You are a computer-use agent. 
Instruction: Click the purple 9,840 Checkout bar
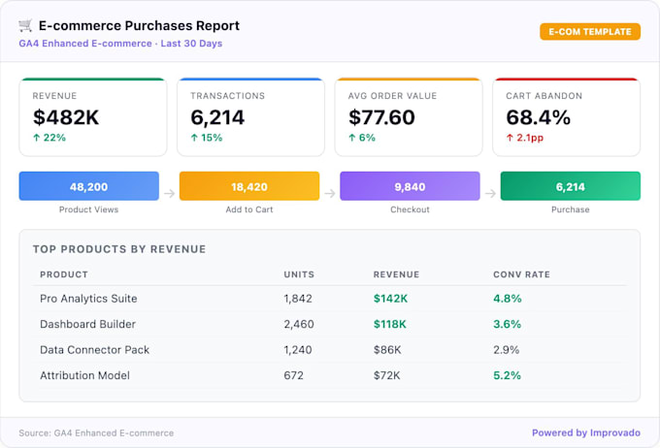410,186
